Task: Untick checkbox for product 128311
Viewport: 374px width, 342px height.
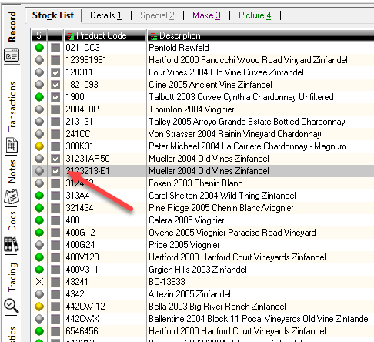Action: (x=55, y=72)
